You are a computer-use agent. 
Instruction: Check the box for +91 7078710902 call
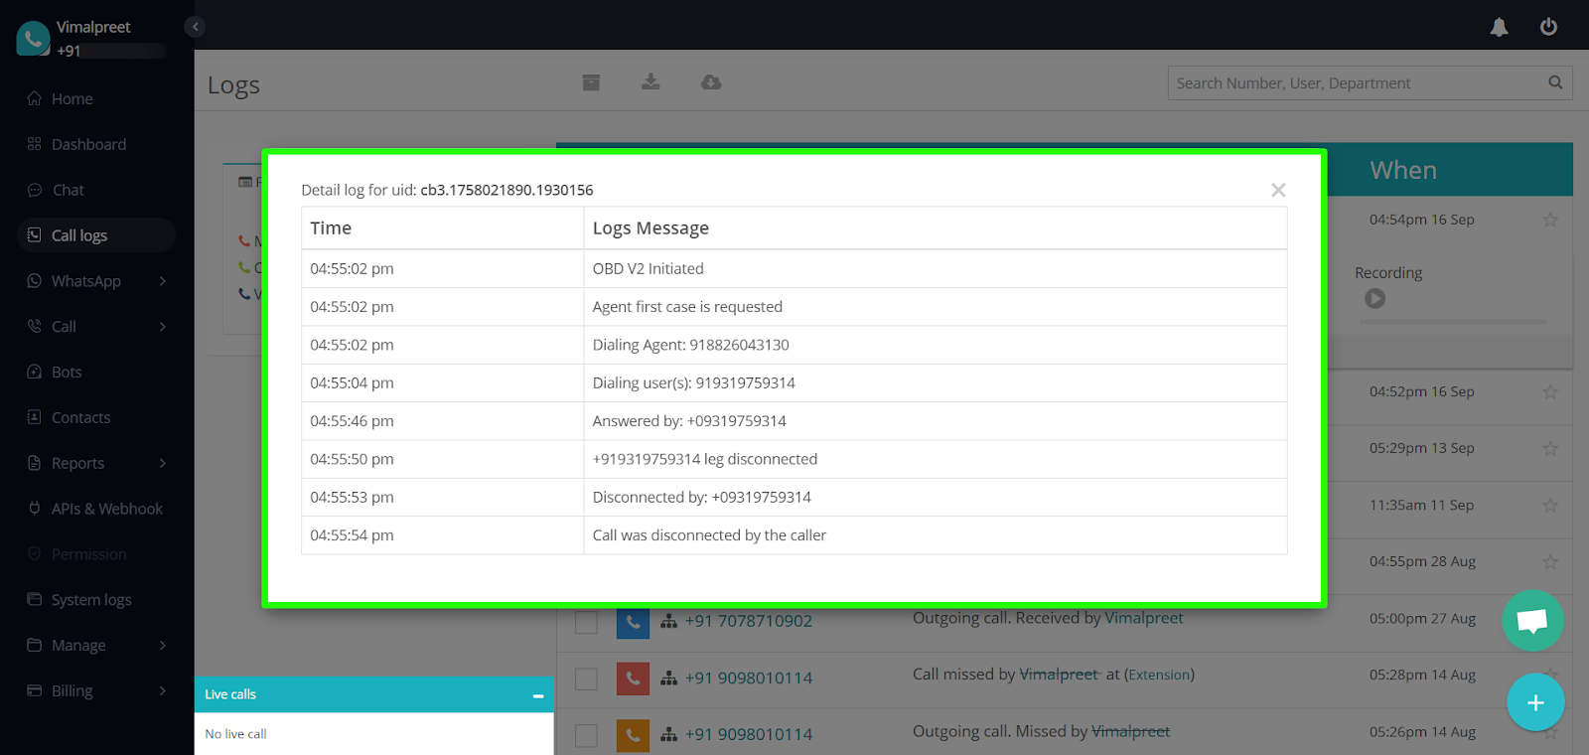click(586, 622)
